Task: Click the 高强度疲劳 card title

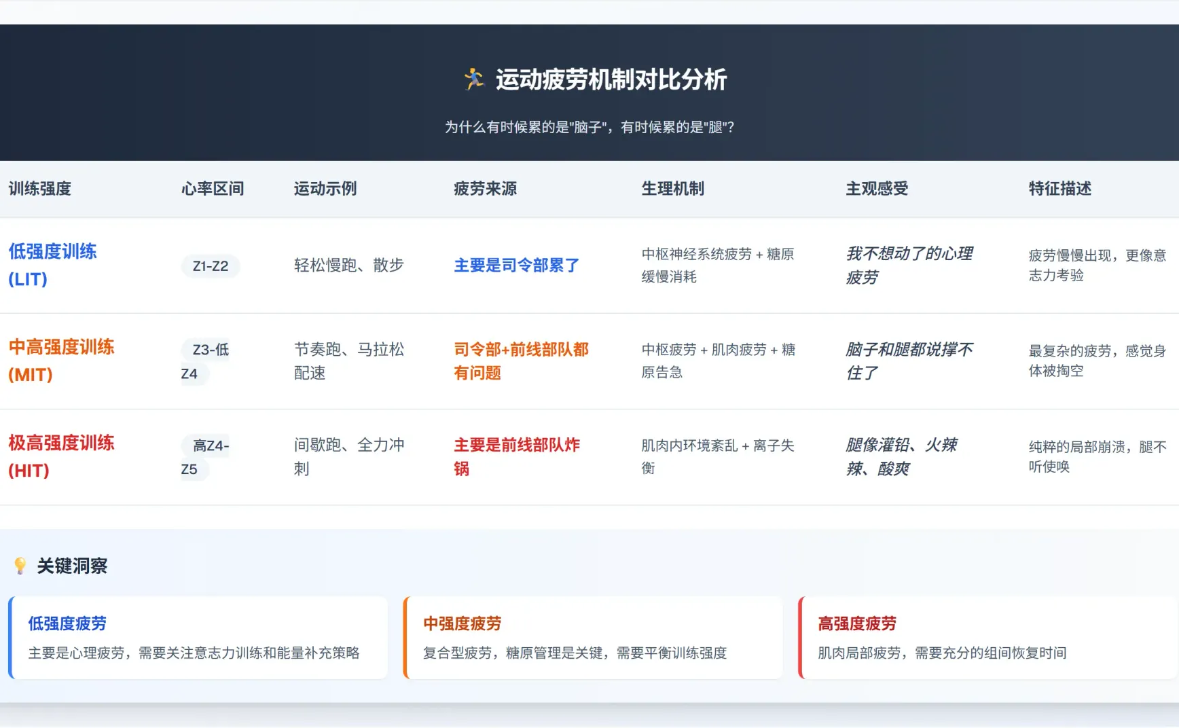Action: pos(857,623)
